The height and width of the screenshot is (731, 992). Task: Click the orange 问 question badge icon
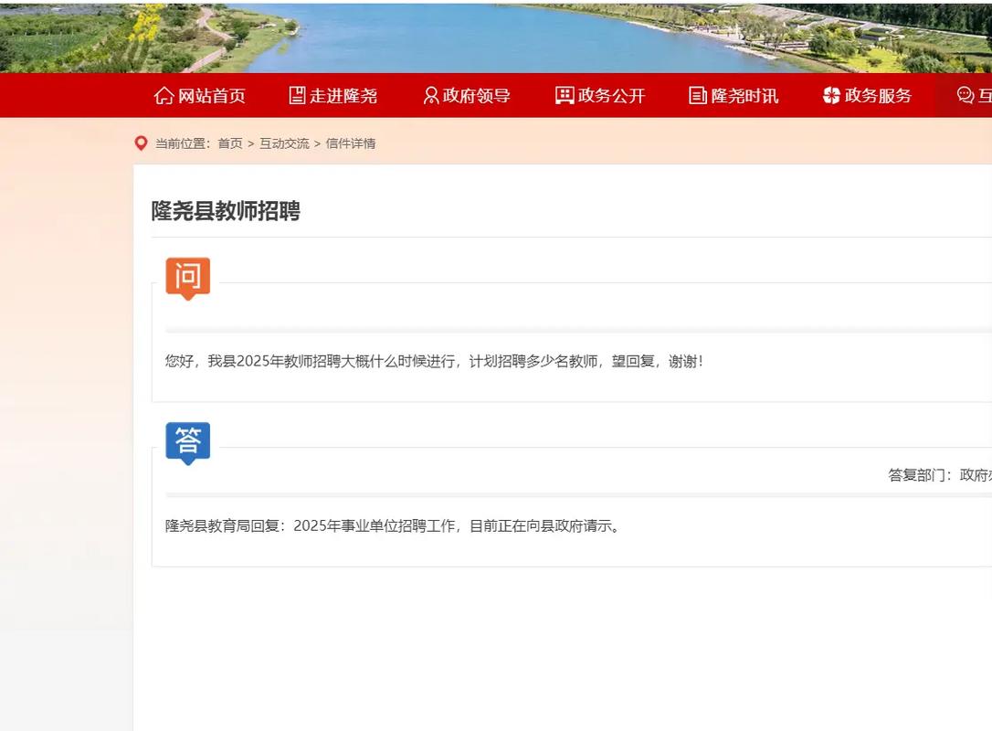pos(186,278)
